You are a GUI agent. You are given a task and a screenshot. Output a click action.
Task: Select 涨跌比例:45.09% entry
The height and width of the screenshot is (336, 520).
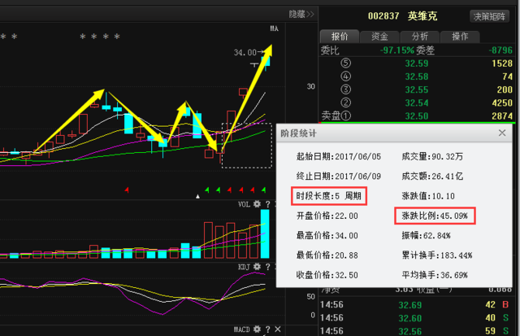435,216
